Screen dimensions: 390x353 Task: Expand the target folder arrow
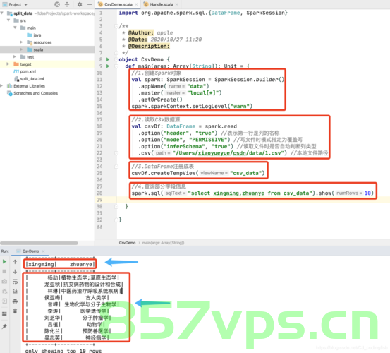pyautogui.click(x=8, y=64)
